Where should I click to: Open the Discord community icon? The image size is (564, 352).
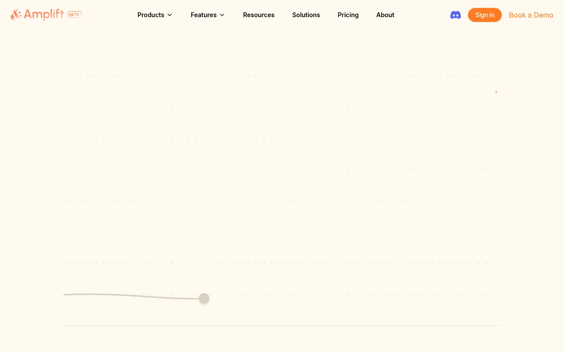[455, 15]
